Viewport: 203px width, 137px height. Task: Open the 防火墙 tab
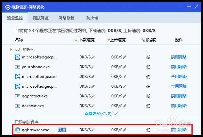click(x=92, y=18)
